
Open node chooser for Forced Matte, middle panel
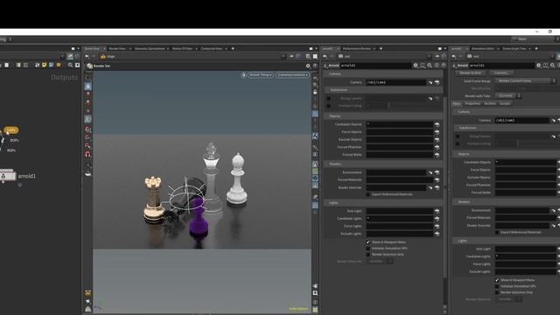pyautogui.click(x=437, y=155)
